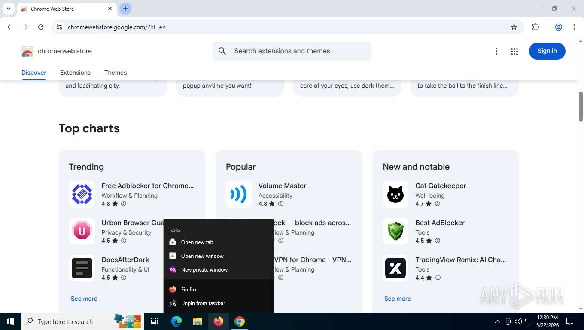
Task: Open Free Adblocker for Chrome icon
Action: [x=82, y=194]
